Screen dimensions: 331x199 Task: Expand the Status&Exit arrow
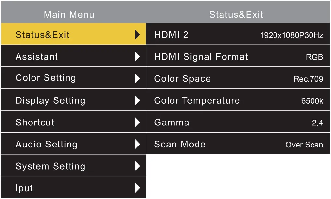coord(137,35)
